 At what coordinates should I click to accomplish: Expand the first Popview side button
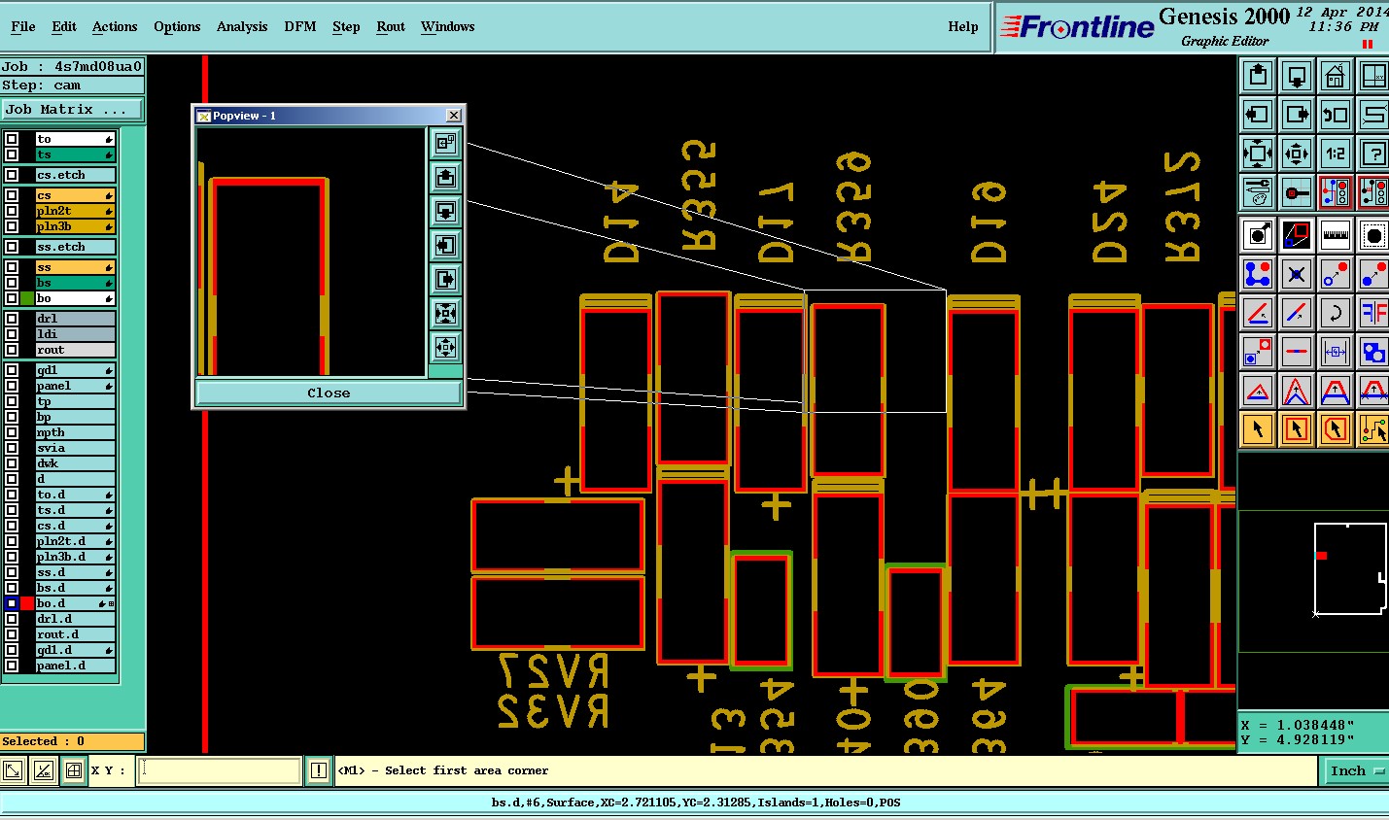point(445,143)
